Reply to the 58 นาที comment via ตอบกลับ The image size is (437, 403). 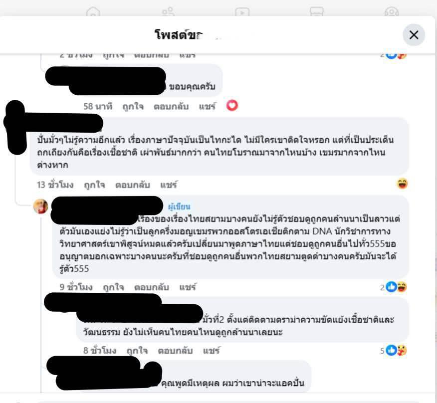(x=171, y=106)
